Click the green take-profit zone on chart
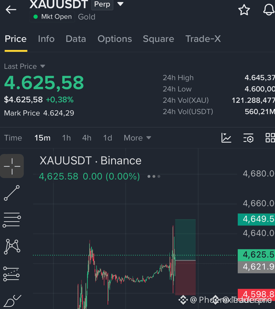 point(185,240)
